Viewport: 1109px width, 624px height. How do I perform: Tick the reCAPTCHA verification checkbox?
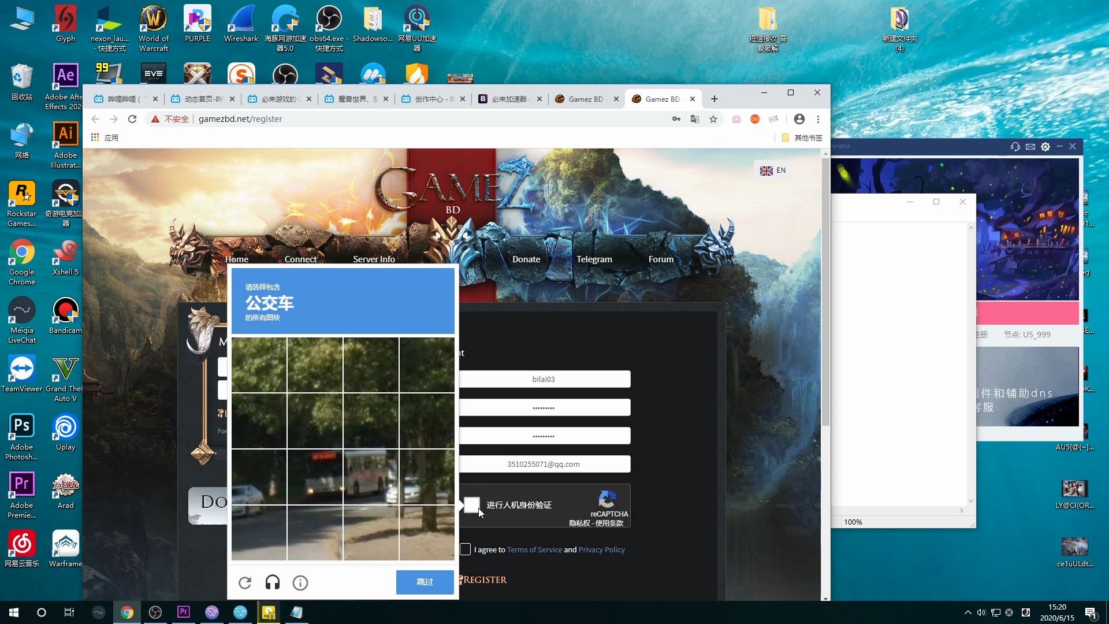472,505
